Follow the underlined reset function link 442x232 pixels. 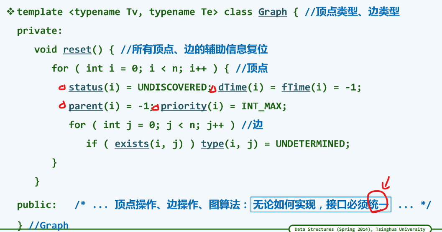pyautogui.click(x=77, y=50)
